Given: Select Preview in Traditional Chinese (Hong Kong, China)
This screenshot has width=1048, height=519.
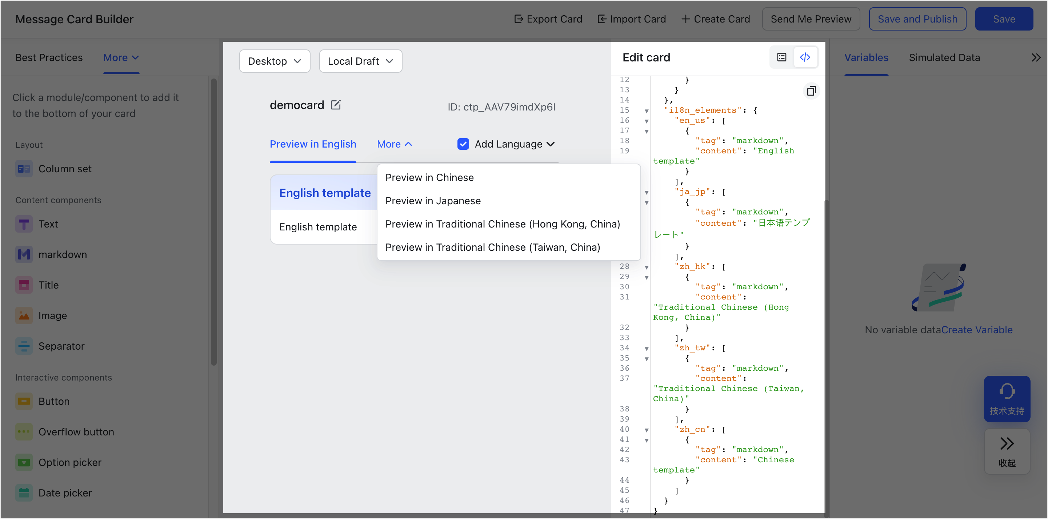Looking at the screenshot, I should point(508,224).
